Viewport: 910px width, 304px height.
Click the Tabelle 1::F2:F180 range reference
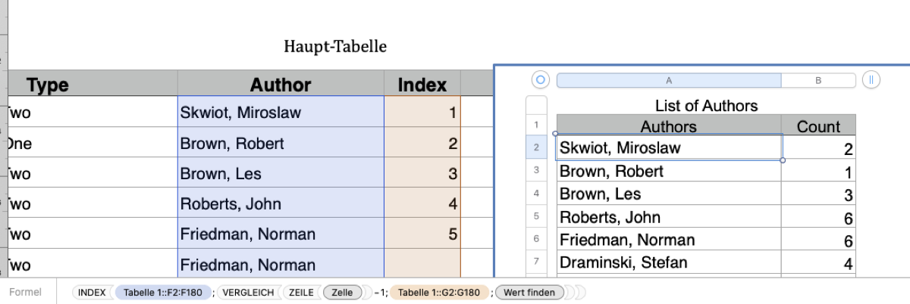tap(164, 292)
